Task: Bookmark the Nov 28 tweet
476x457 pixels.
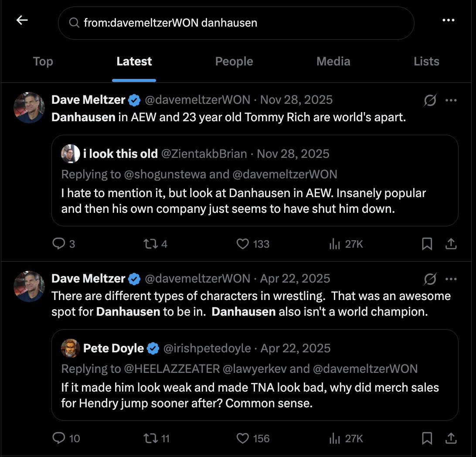Action: click(427, 244)
